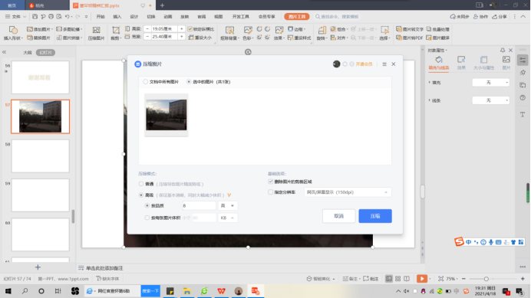The image size is (531, 298).
Task: Select 按品质 quality radio button
Action: tap(147, 205)
